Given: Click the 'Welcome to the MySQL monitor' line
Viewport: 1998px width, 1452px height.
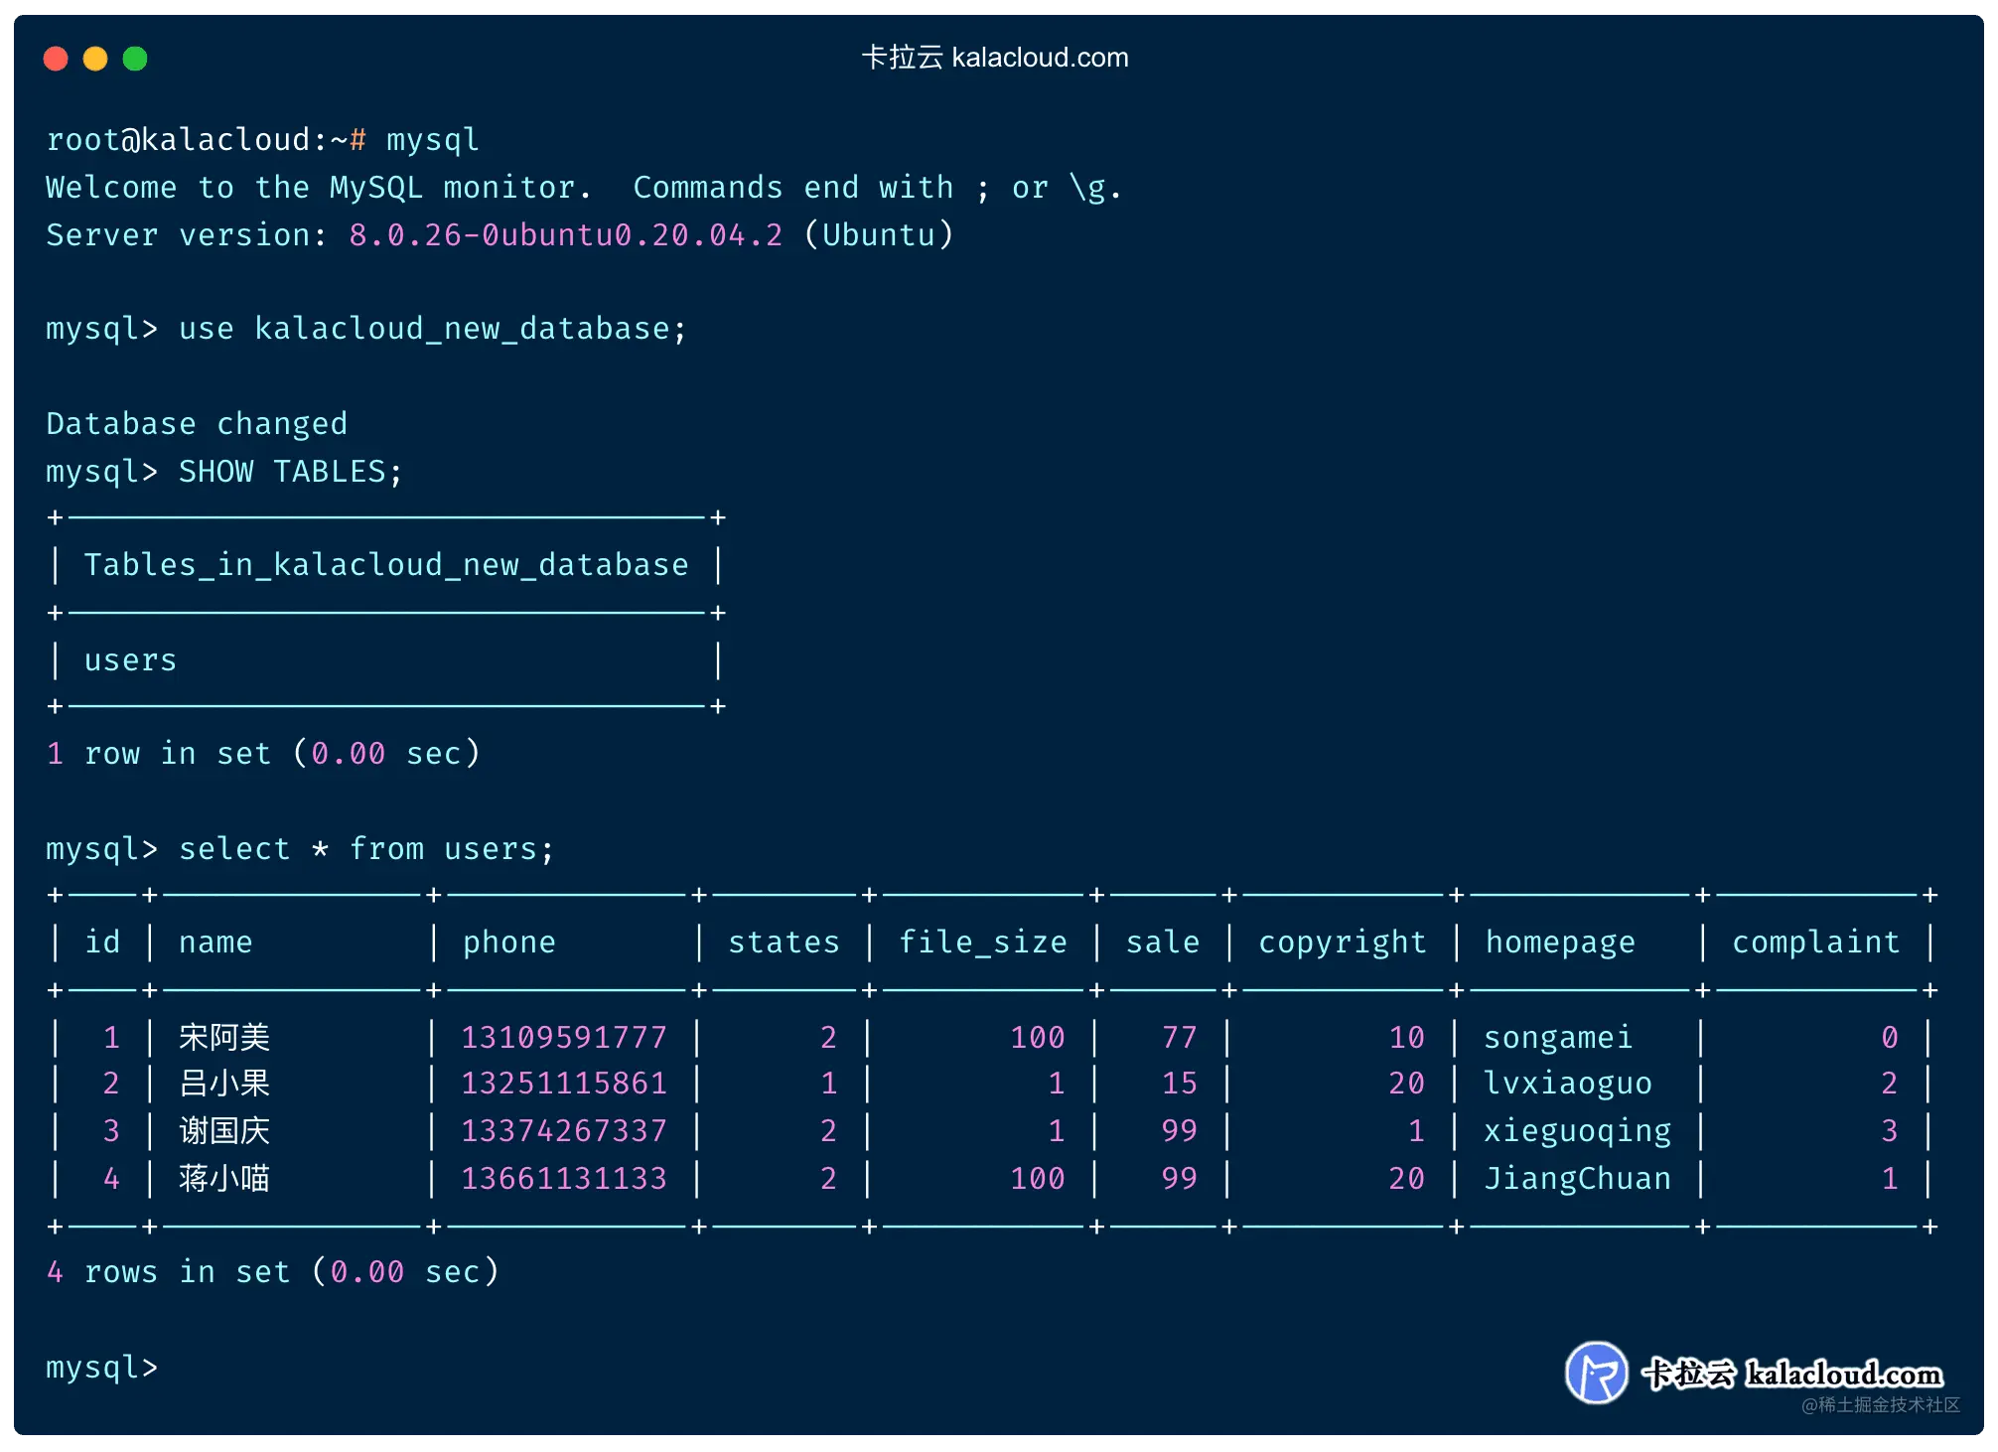Looking at the screenshot, I should (584, 188).
